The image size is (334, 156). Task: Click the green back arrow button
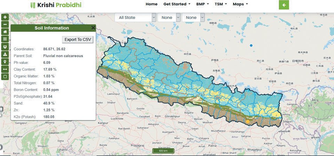click(x=284, y=5)
